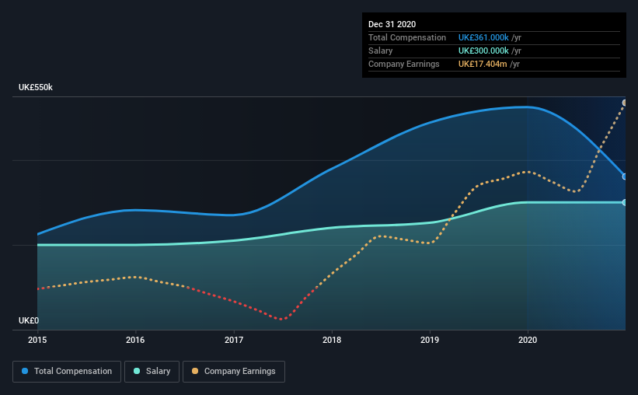Click the UK£550k y-axis label
Viewport: 638px width, 395px height.
[36, 88]
